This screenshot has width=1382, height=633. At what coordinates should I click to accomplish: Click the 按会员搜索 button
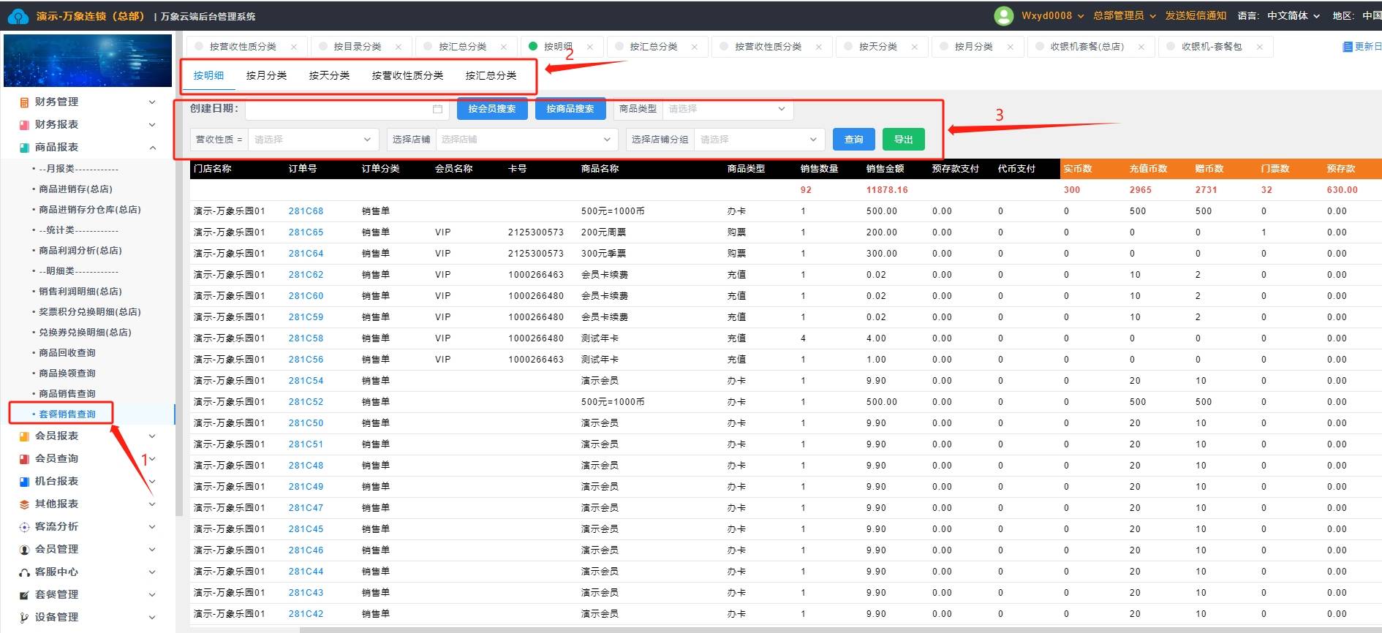tap(491, 109)
